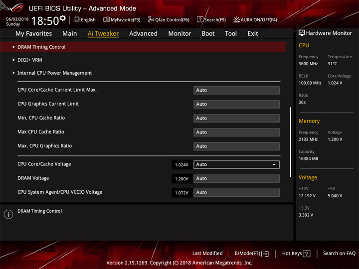This screenshot has width=359, height=269.
Task: Switch to the Main tab
Action: point(70,34)
